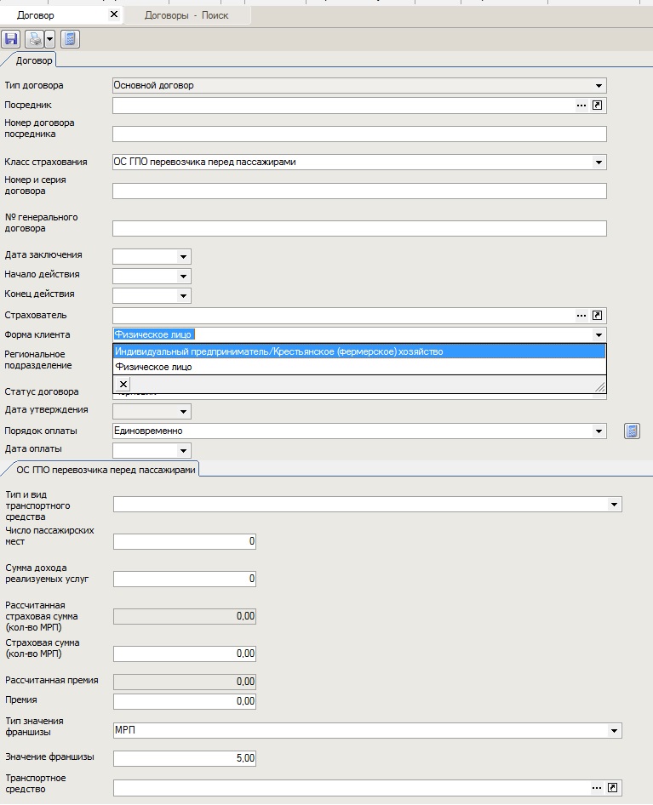Click ellipsis browse button for Посредник
The image size is (653, 805).
581,106
